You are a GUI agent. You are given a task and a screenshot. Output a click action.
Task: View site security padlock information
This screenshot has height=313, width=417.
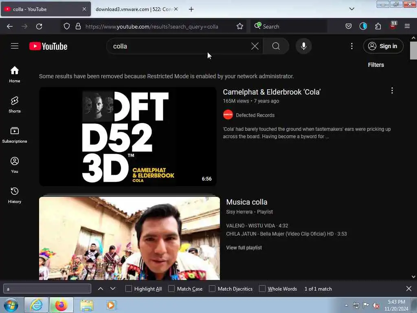78,26
